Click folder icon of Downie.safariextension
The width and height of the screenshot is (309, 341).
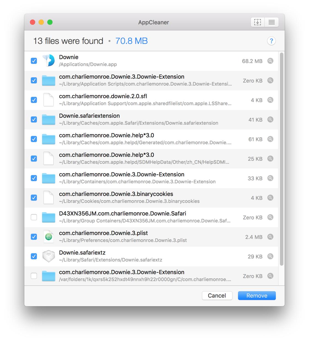point(49,120)
